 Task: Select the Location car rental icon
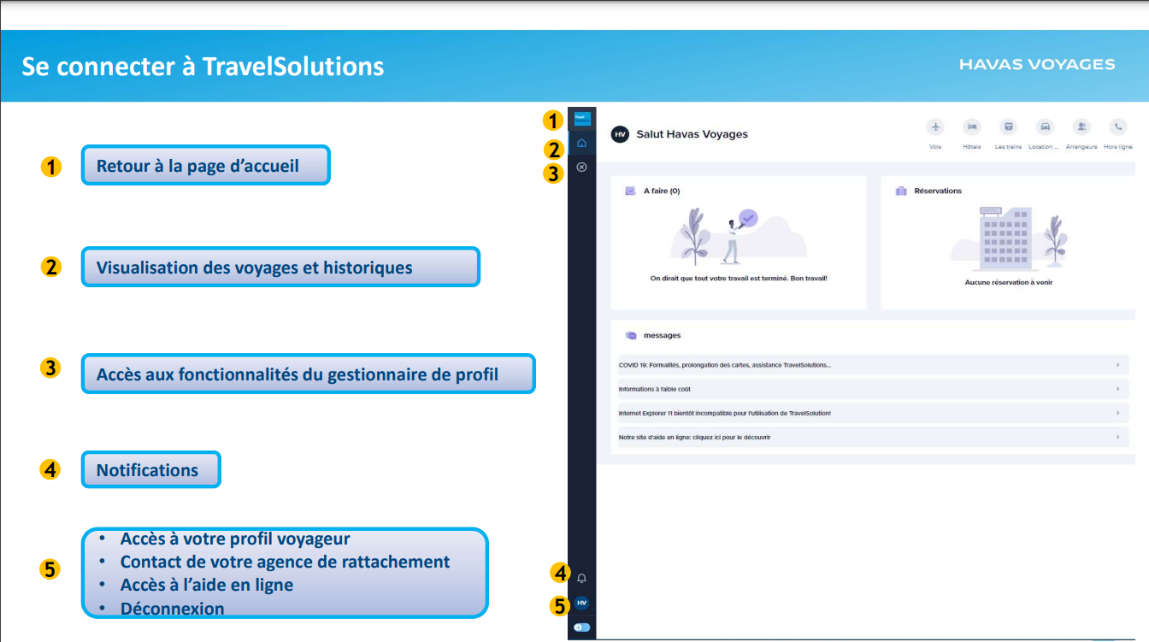(x=1045, y=127)
